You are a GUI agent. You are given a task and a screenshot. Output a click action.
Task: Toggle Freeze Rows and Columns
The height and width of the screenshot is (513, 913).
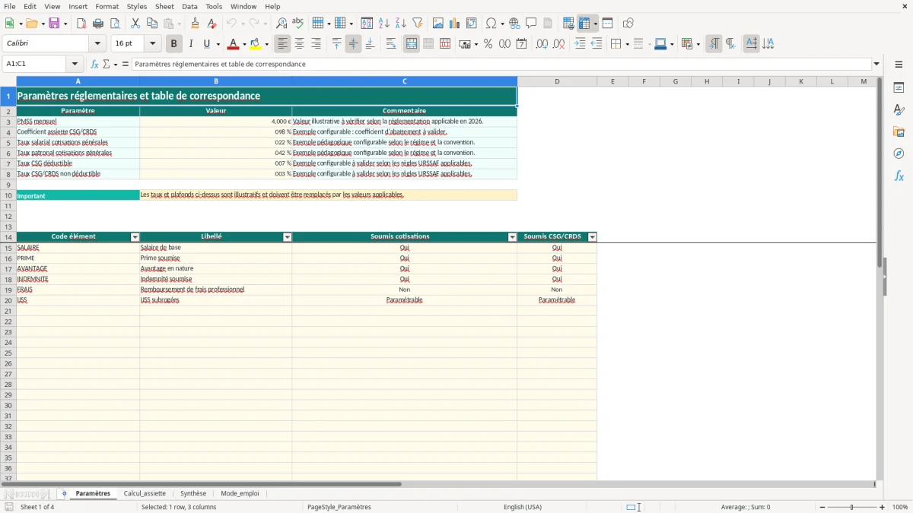(584, 24)
